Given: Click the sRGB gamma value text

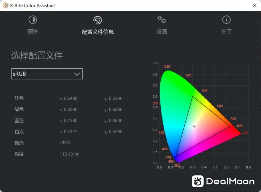Looking at the screenshot, I should click(x=65, y=143).
